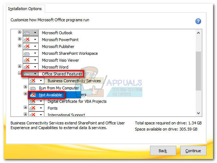The height and width of the screenshot is (163, 217).
Task: Open install options dropdown for Business Connectivity Services
Action: tap(41, 81)
